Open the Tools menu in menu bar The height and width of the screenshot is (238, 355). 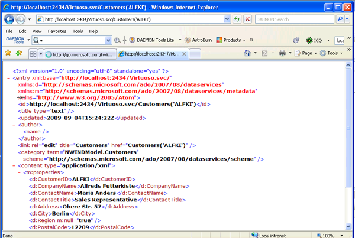point(78,31)
